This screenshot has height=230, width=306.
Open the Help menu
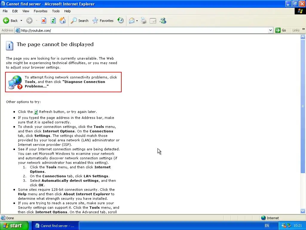pyautogui.click(x=67, y=11)
